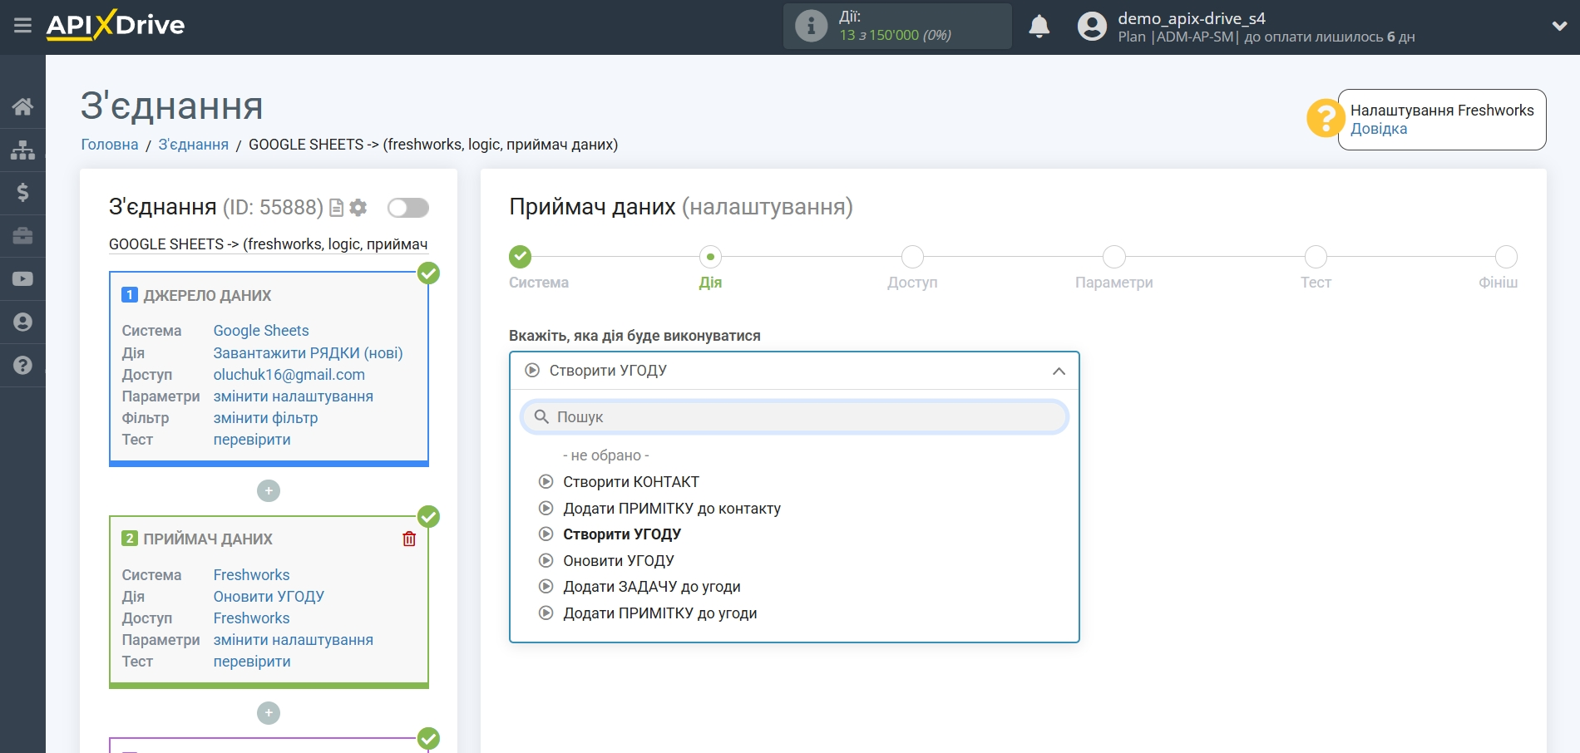
Task: Open the billing dollar icon in sidebar
Action: [22, 193]
